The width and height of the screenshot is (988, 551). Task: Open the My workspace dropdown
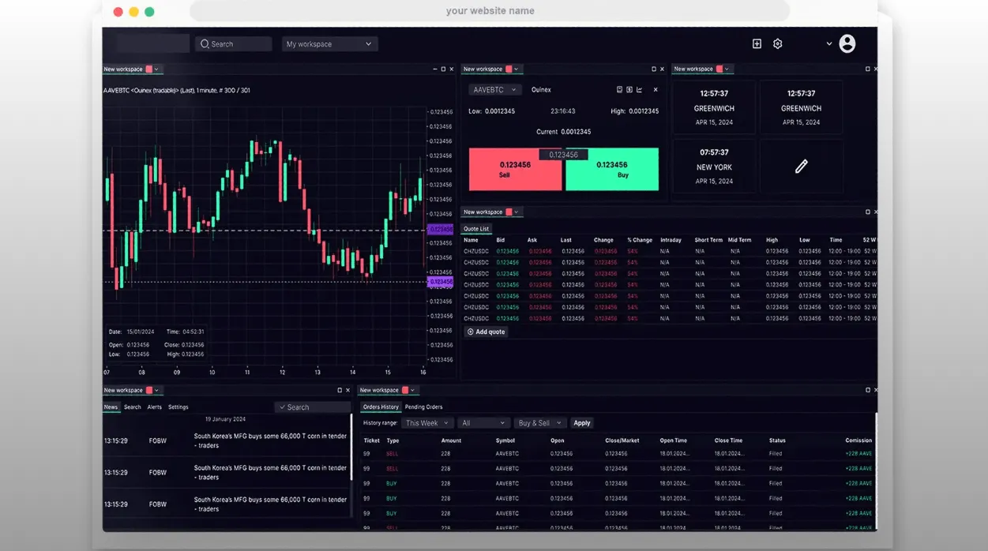(x=329, y=44)
